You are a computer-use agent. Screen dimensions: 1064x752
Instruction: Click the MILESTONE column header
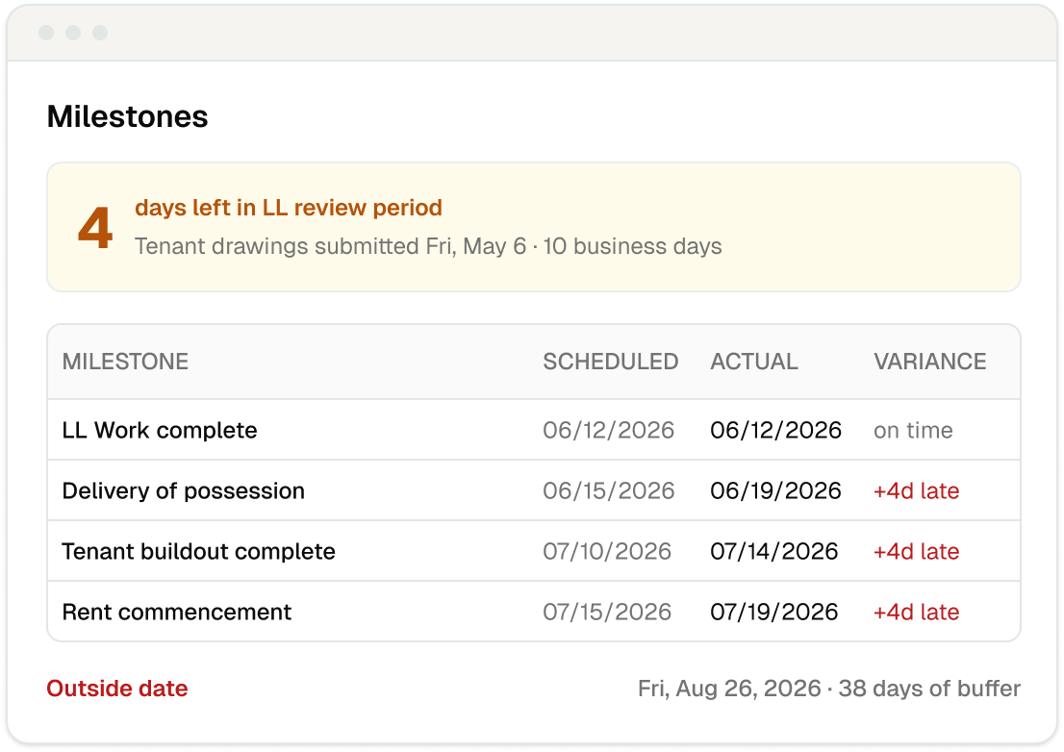[125, 362]
